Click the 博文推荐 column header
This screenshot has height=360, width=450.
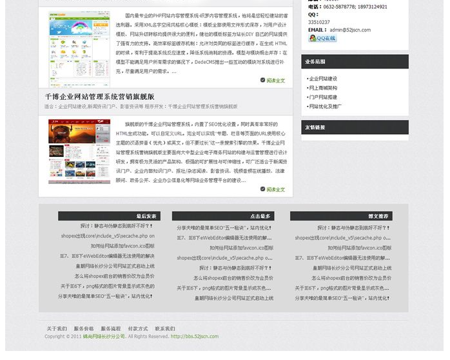click(341, 216)
